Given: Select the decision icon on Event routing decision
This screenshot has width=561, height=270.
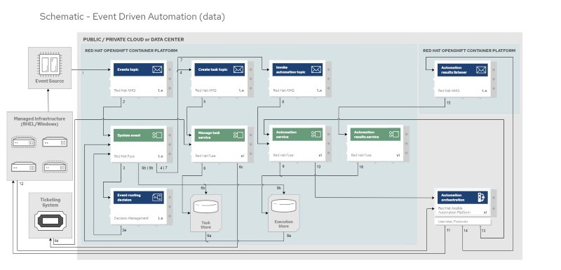Looking at the screenshot, I should [x=157, y=197].
